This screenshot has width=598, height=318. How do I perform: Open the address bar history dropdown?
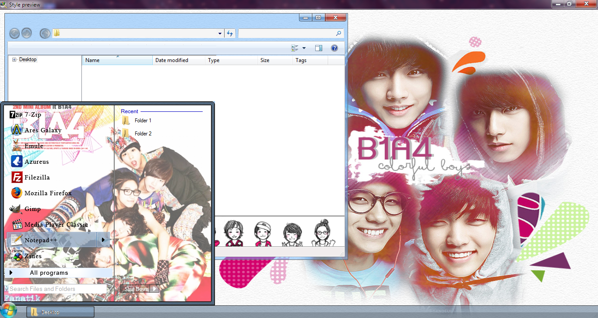click(x=220, y=33)
